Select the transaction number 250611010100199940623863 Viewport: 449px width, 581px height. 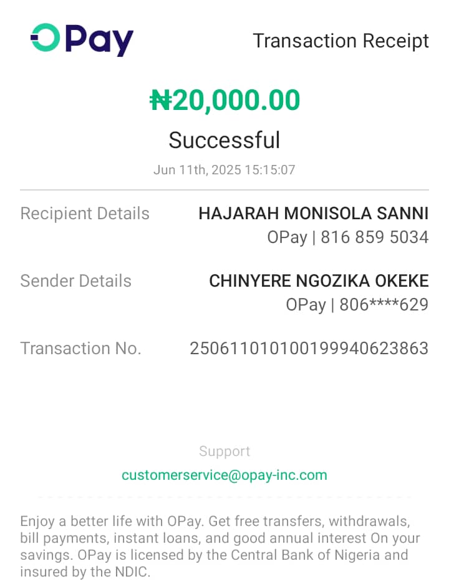(309, 349)
